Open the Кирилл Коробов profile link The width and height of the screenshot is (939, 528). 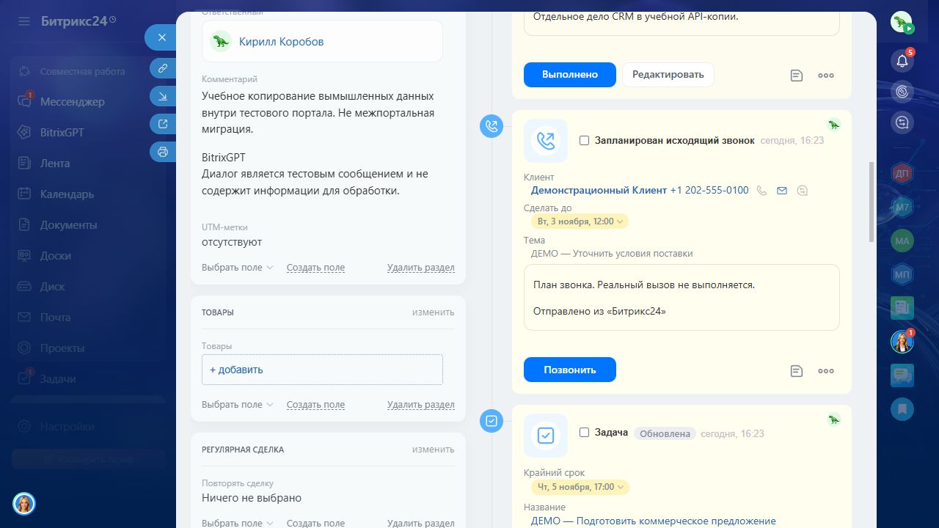point(281,42)
